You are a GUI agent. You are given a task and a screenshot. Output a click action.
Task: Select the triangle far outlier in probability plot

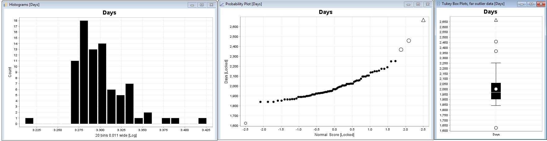[x=423, y=20]
